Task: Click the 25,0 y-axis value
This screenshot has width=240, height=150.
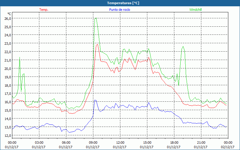Action: click(8, 27)
